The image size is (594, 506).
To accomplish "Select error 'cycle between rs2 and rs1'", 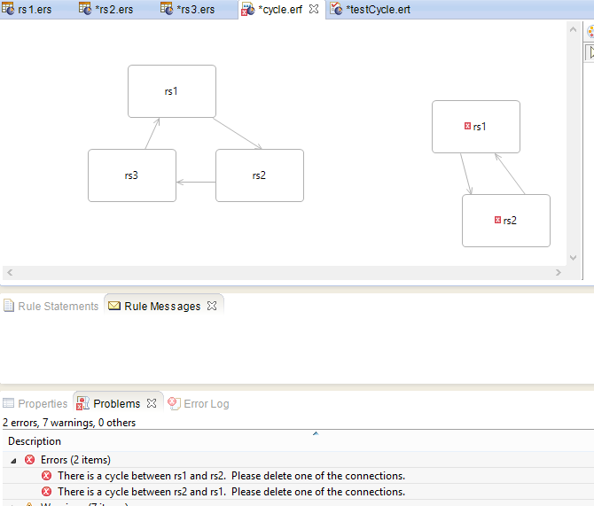I will 298,492.
